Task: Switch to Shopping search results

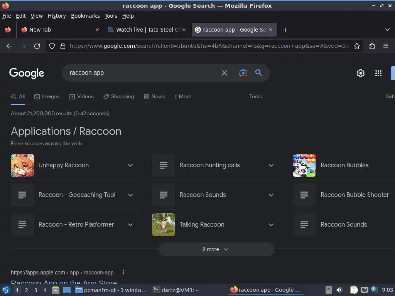Action: 119,97
